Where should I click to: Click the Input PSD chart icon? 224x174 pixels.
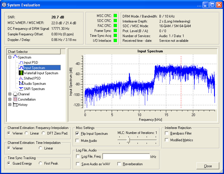[21, 62]
